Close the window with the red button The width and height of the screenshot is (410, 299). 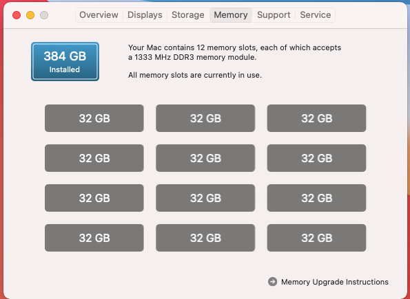click(x=17, y=15)
